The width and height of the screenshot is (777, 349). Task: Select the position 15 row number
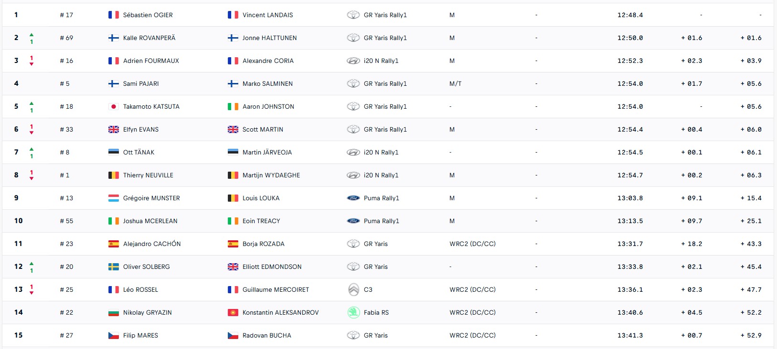18,335
